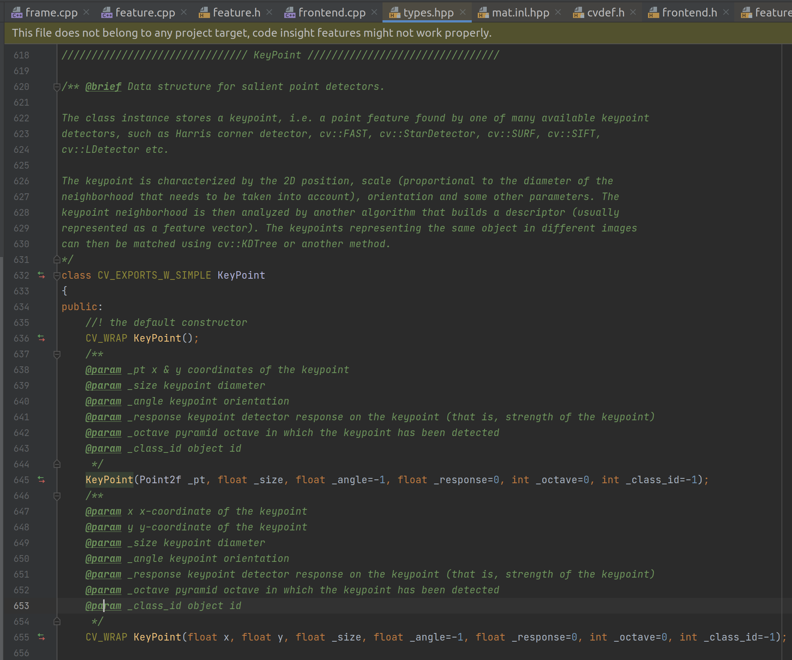792x660 pixels.
Task: Select the mat.inl.hpp tab
Action: [x=520, y=12]
